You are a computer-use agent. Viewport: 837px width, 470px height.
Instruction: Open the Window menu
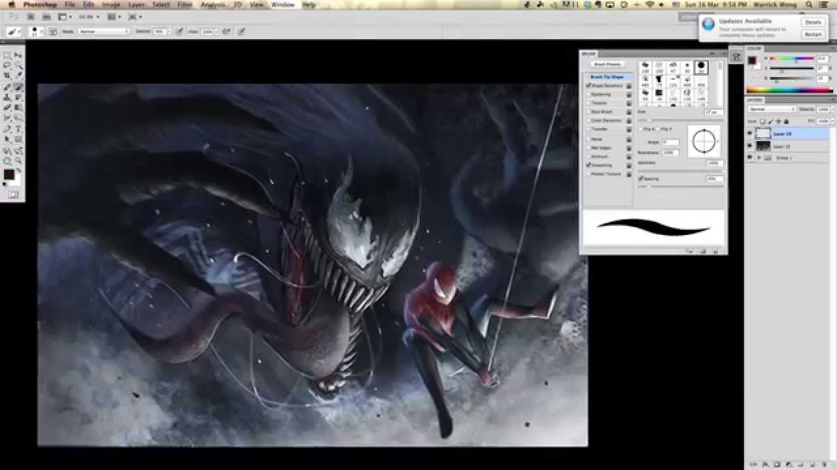[x=281, y=5]
